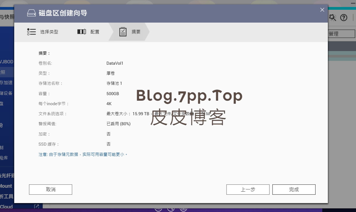Select the 选择类型 wizard step

click(43, 32)
